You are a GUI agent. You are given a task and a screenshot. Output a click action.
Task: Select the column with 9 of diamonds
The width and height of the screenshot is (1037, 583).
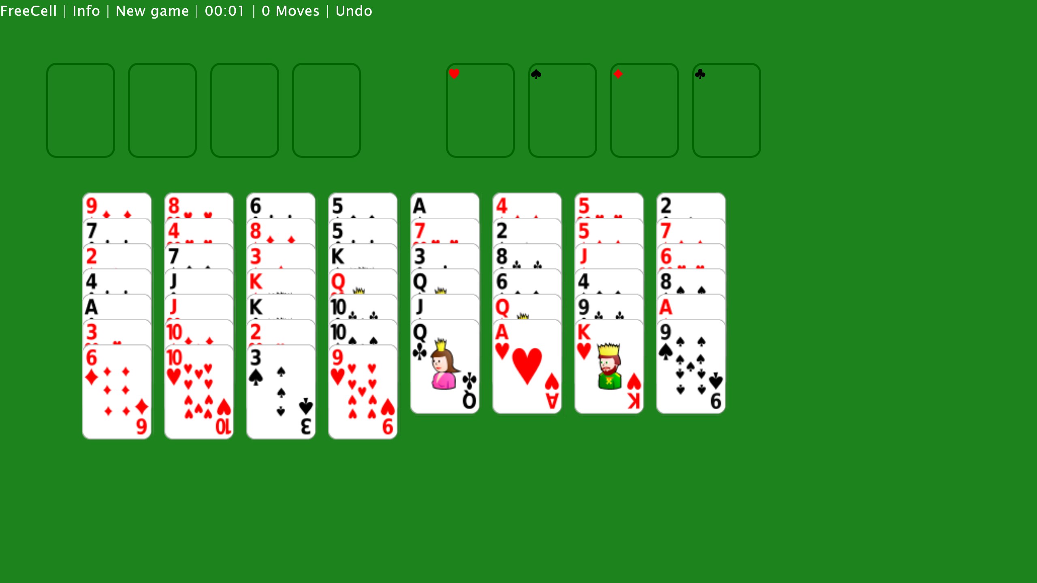(117, 313)
